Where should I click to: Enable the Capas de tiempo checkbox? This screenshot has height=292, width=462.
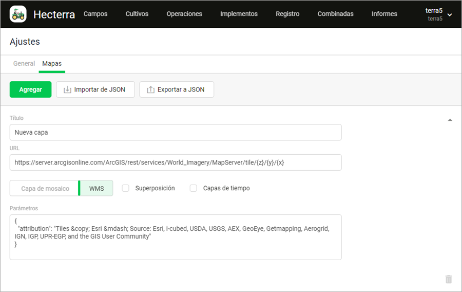tap(194, 188)
